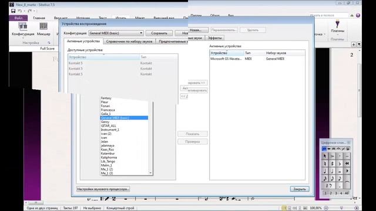Choose All voices on the keypad

coord(347,193)
